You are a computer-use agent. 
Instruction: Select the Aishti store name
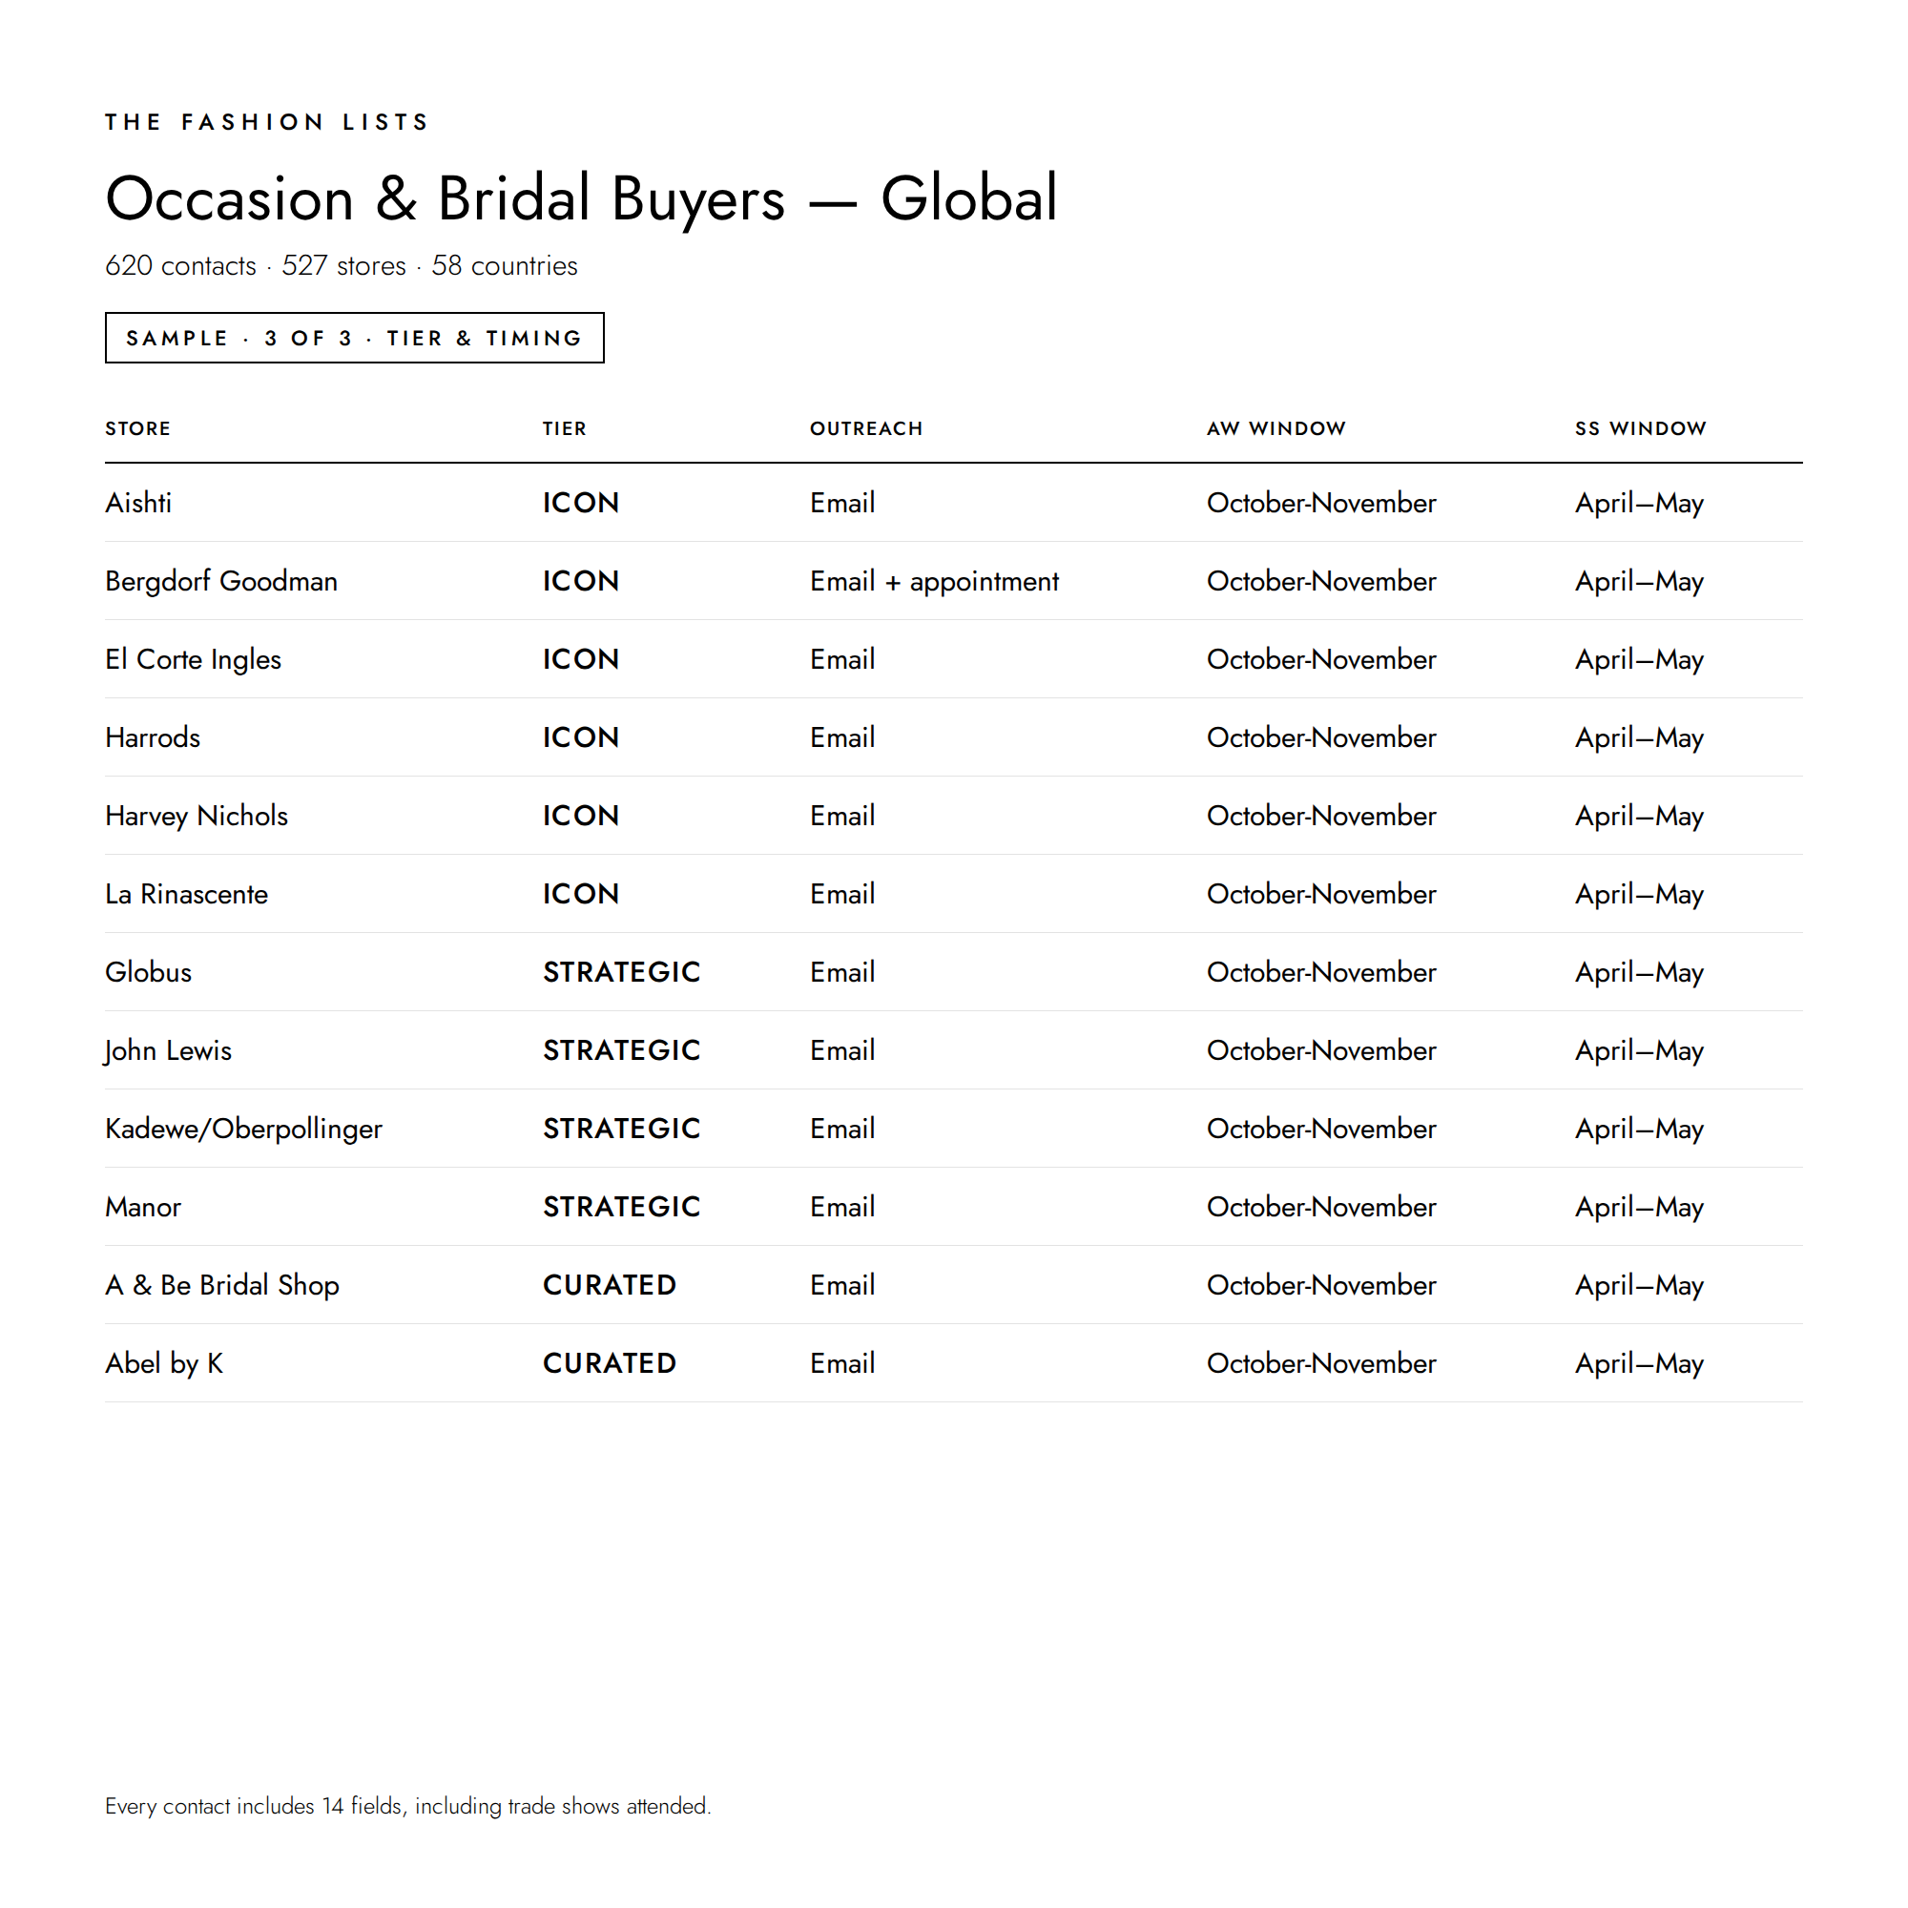point(138,503)
